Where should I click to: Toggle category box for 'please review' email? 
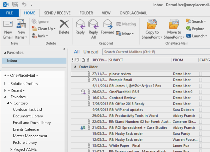pyautogui.click(x=201, y=74)
